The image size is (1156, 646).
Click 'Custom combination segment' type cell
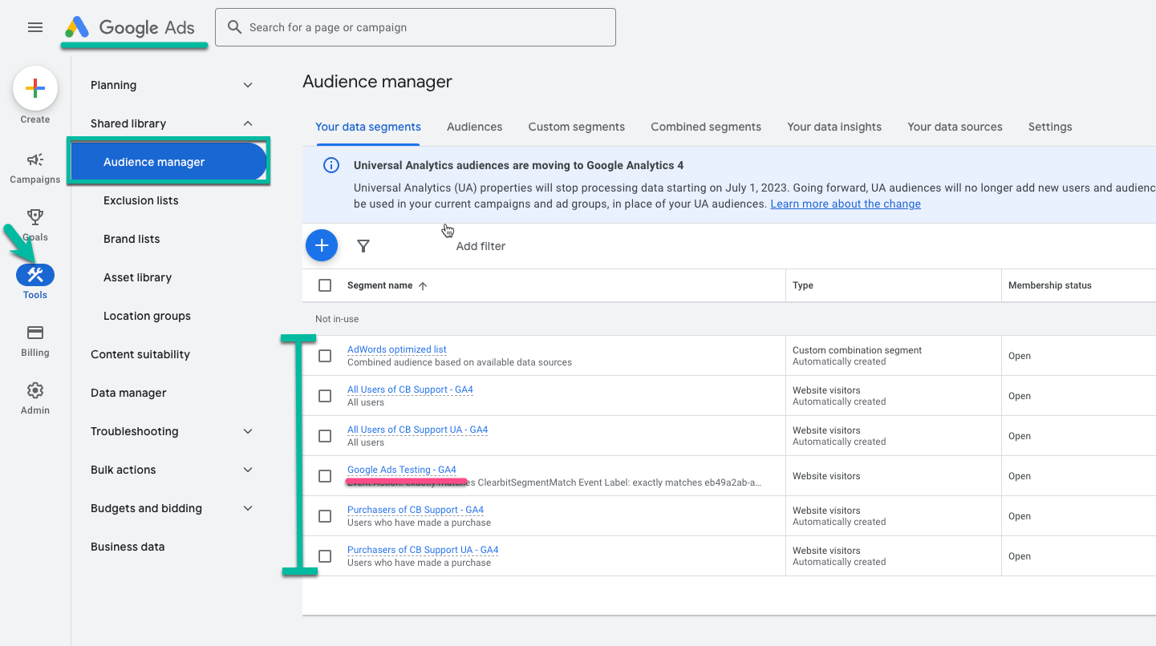coord(857,350)
